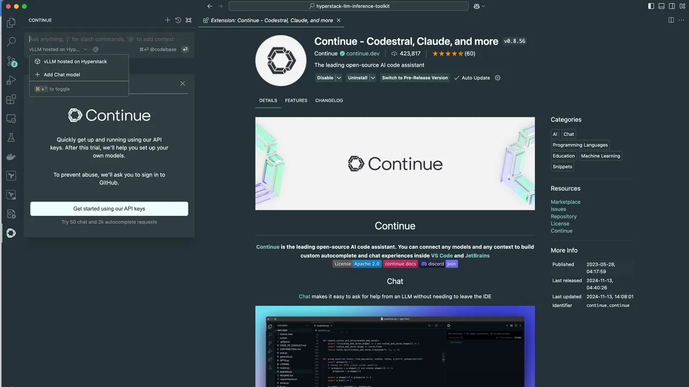Go back with the navigation arrow
The image size is (689, 387).
coord(210,6)
